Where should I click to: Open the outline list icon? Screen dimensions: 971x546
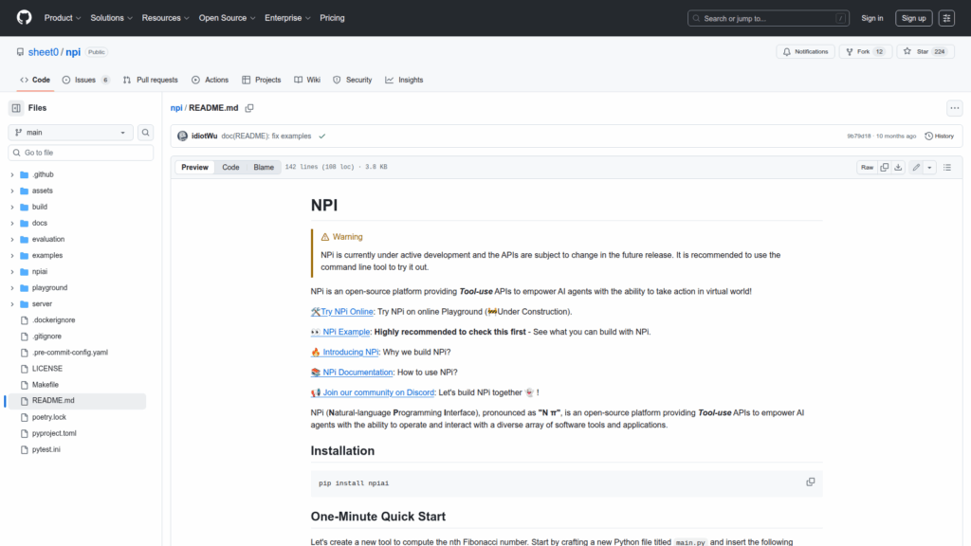tap(947, 167)
